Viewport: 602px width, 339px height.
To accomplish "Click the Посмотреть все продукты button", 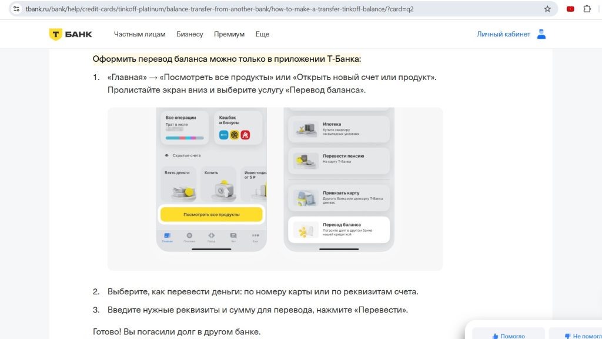I will coord(213,214).
